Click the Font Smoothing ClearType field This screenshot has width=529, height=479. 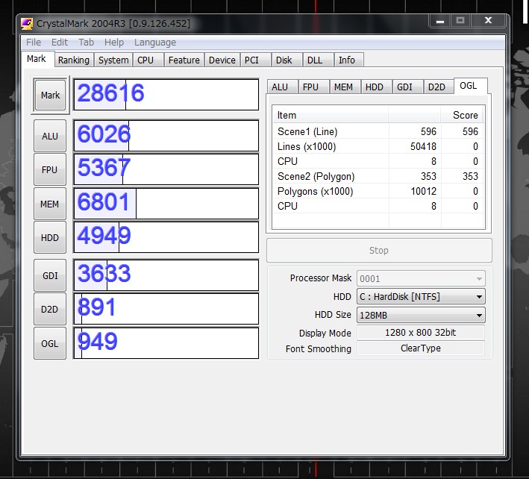(420, 348)
